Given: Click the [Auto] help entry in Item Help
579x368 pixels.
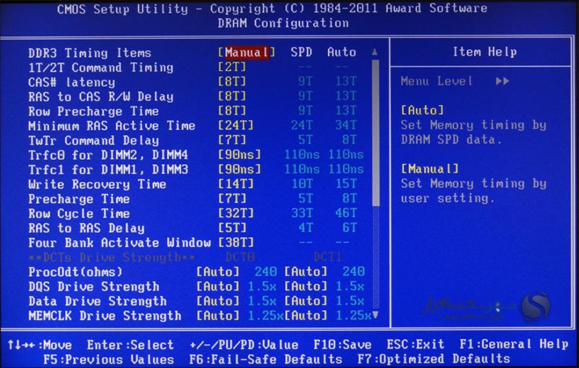Looking at the screenshot, I should [x=422, y=110].
